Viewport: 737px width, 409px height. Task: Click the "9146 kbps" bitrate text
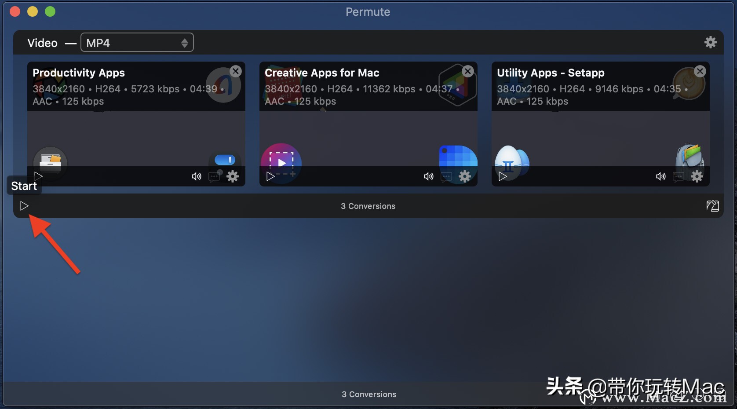tap(619, 89)
